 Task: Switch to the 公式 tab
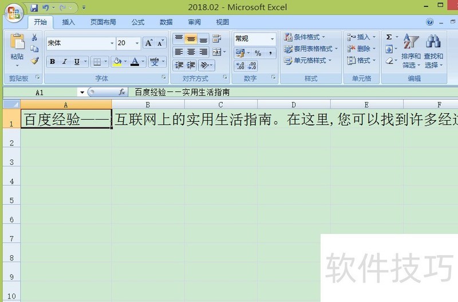point(138,22)
